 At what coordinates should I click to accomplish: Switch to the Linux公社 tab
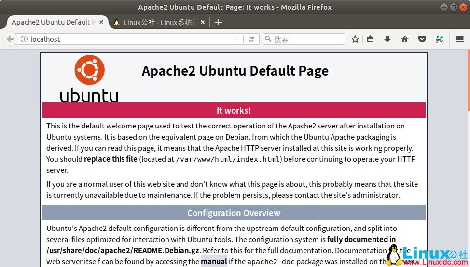[160, 23]
